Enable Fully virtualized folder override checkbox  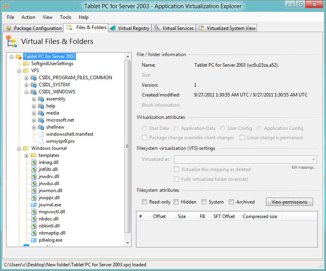coord(176,179)
